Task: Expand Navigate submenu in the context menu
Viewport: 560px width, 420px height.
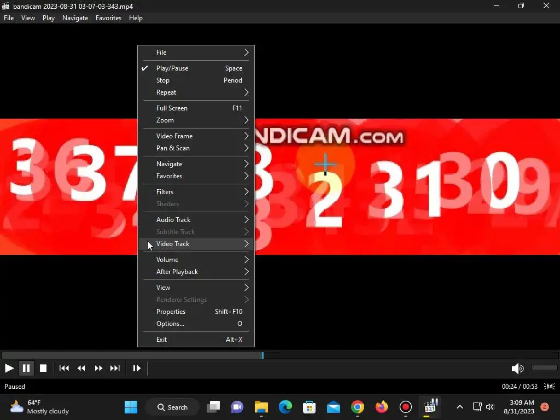Action: click(196, 164)
